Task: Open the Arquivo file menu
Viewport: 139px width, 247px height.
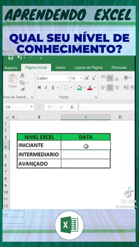Action: 11,68
